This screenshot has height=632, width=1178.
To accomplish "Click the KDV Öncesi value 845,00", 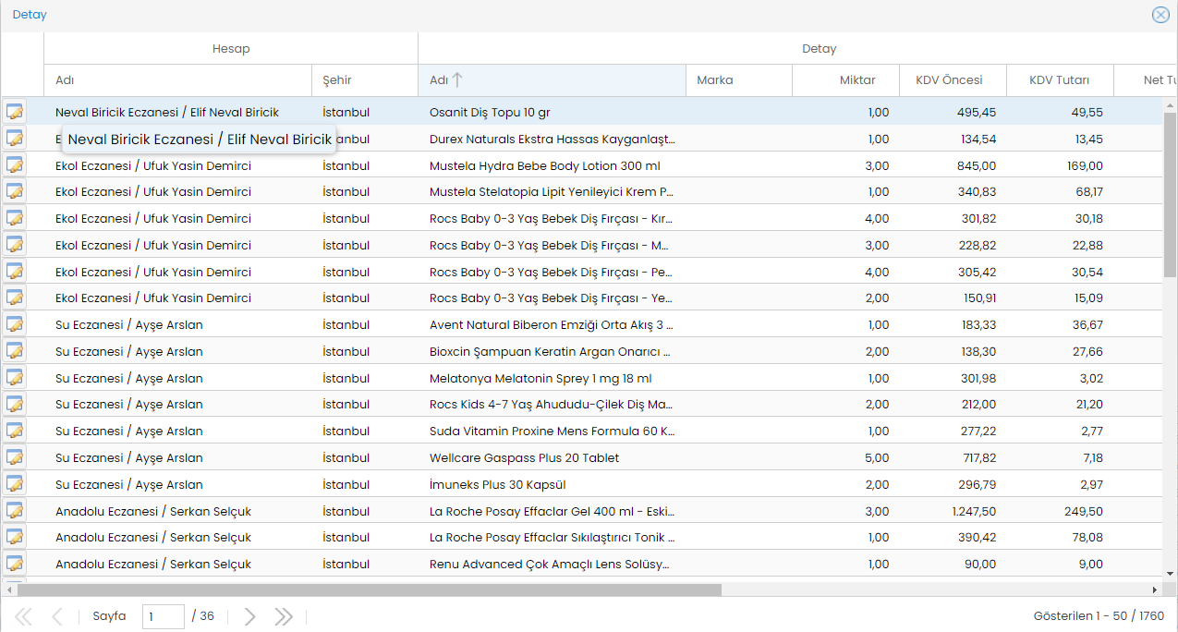I will point(977,165).
